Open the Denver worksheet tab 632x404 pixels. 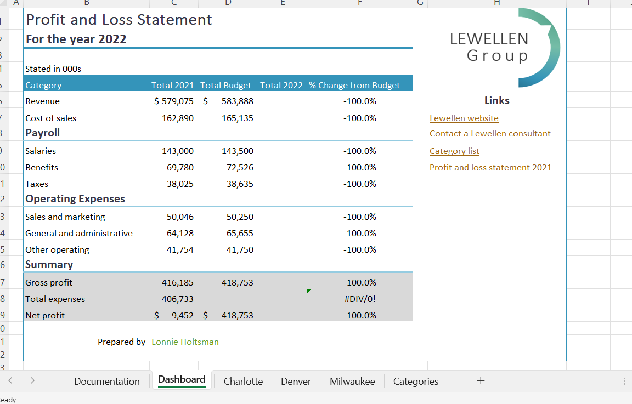296,381
